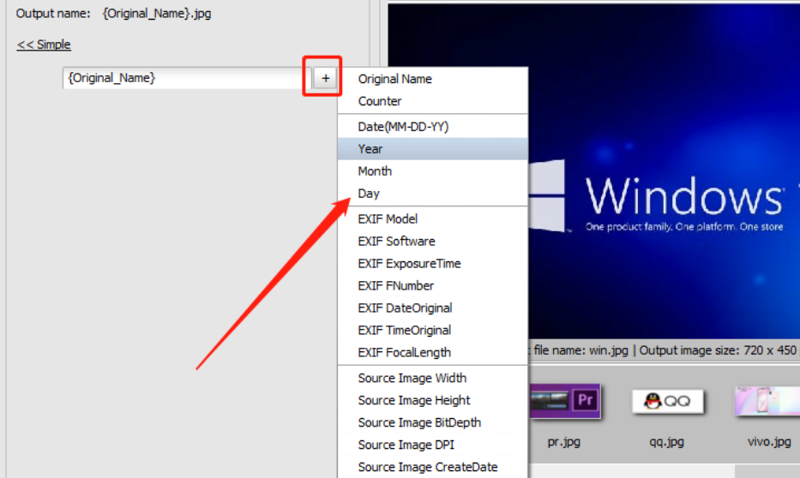800x478 pixels.
Task: Choose the Source Image Height entry
Action: pos(433,401)
